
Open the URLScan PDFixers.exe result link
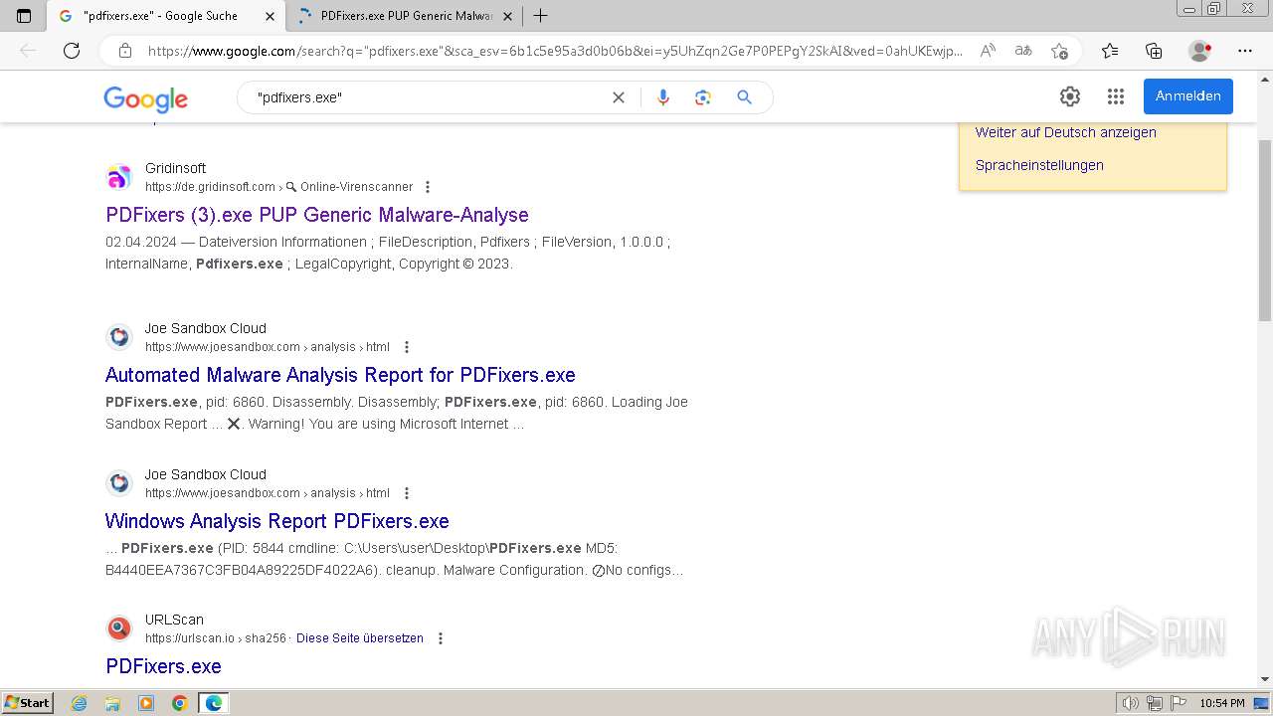pos(163,666)
